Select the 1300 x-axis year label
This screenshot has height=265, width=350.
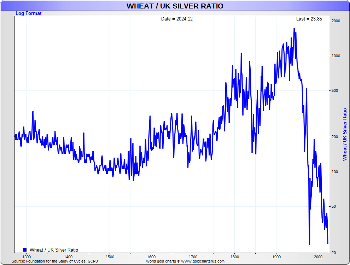click(27, 257)
